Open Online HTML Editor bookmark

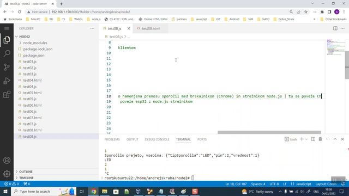[153, 19]
